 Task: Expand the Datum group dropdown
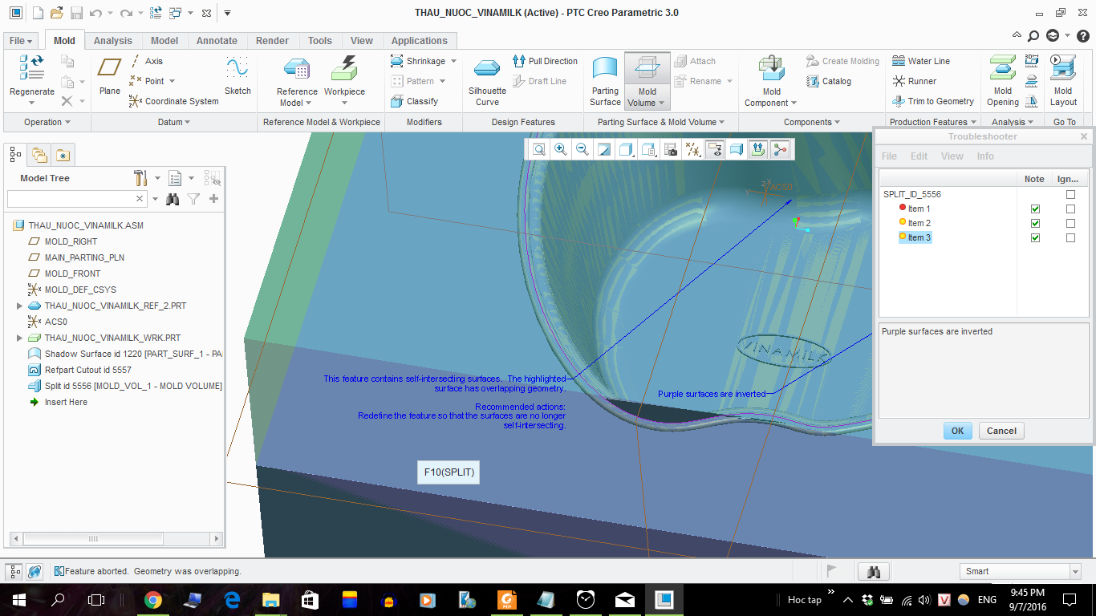tap(174, 122)
